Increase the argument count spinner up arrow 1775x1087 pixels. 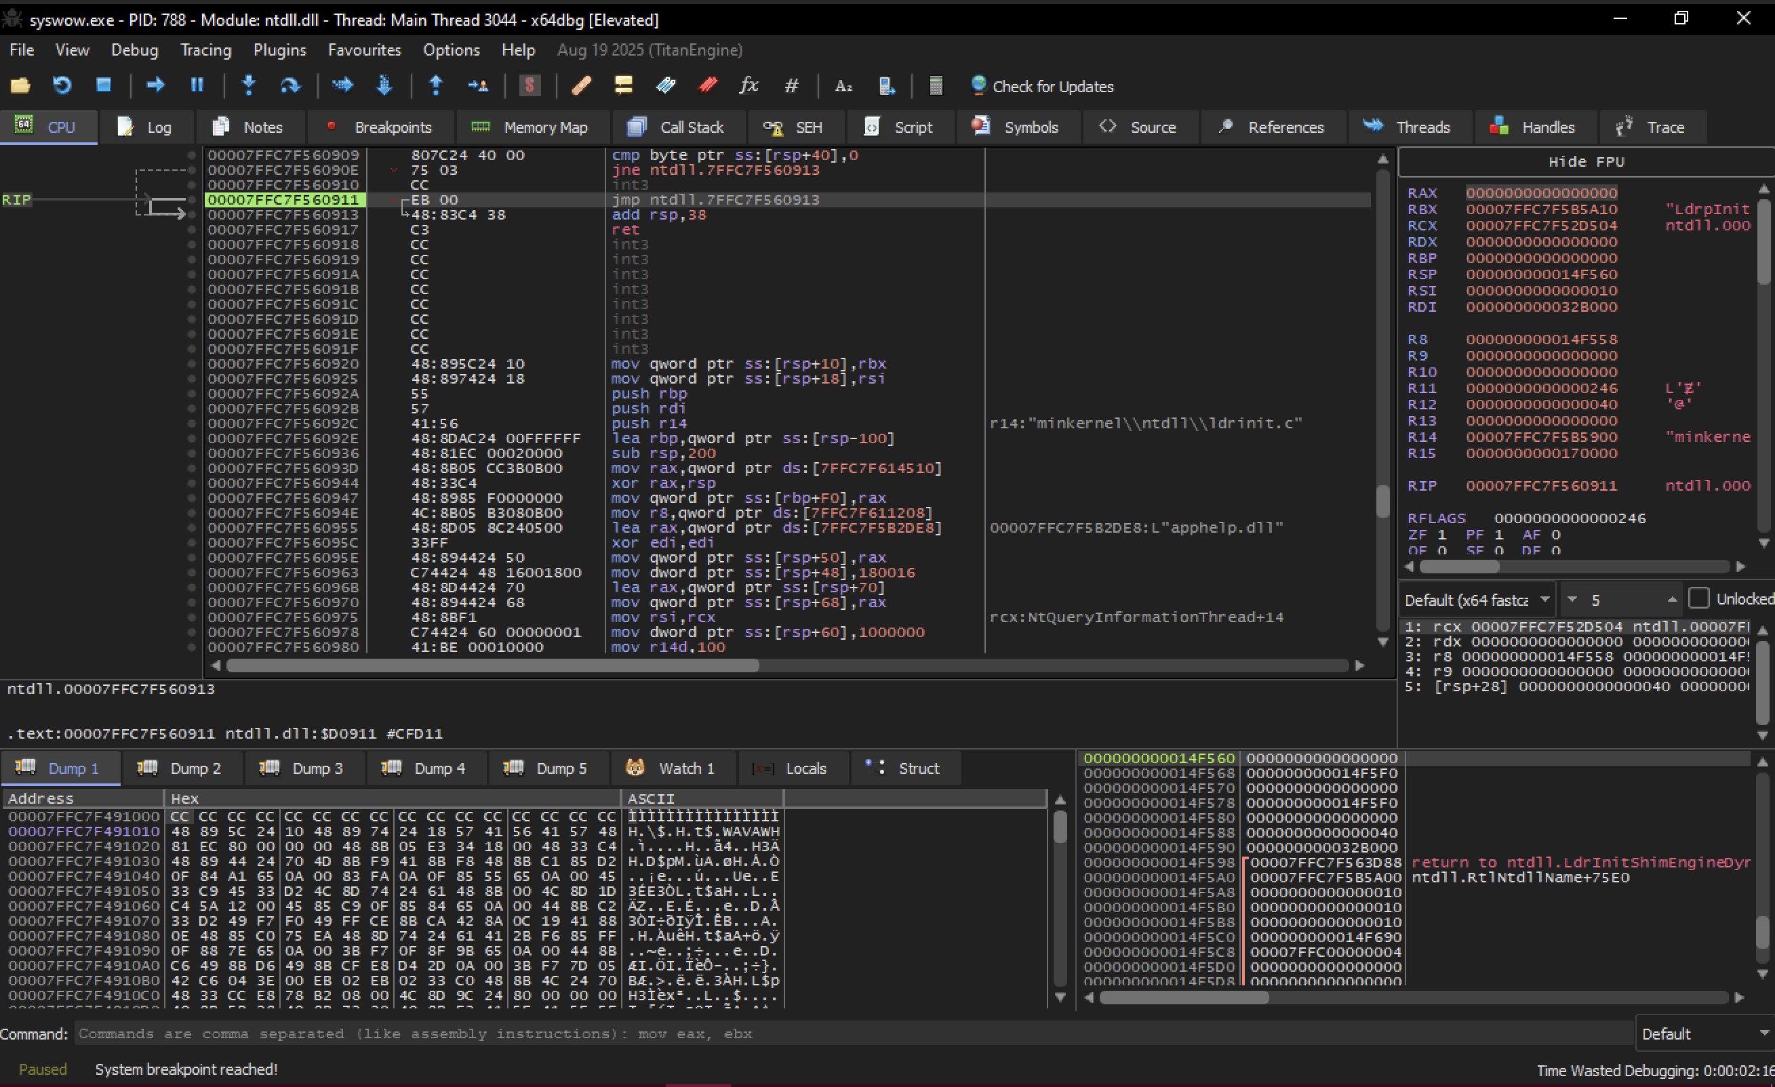tap(1672, 600)
